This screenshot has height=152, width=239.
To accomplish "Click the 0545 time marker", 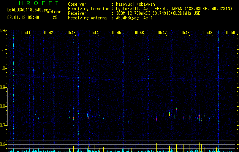I will (x=117, y=33).
